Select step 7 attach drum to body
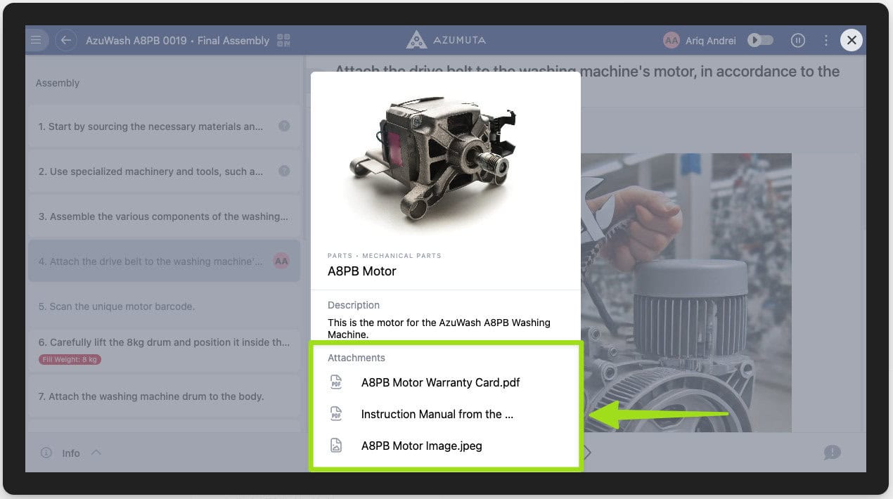 [151, 396]
